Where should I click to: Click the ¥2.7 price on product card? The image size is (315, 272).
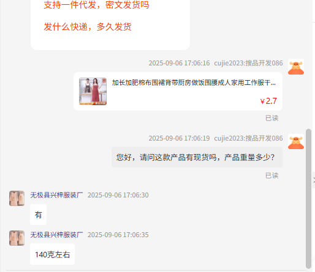(268, 101)
